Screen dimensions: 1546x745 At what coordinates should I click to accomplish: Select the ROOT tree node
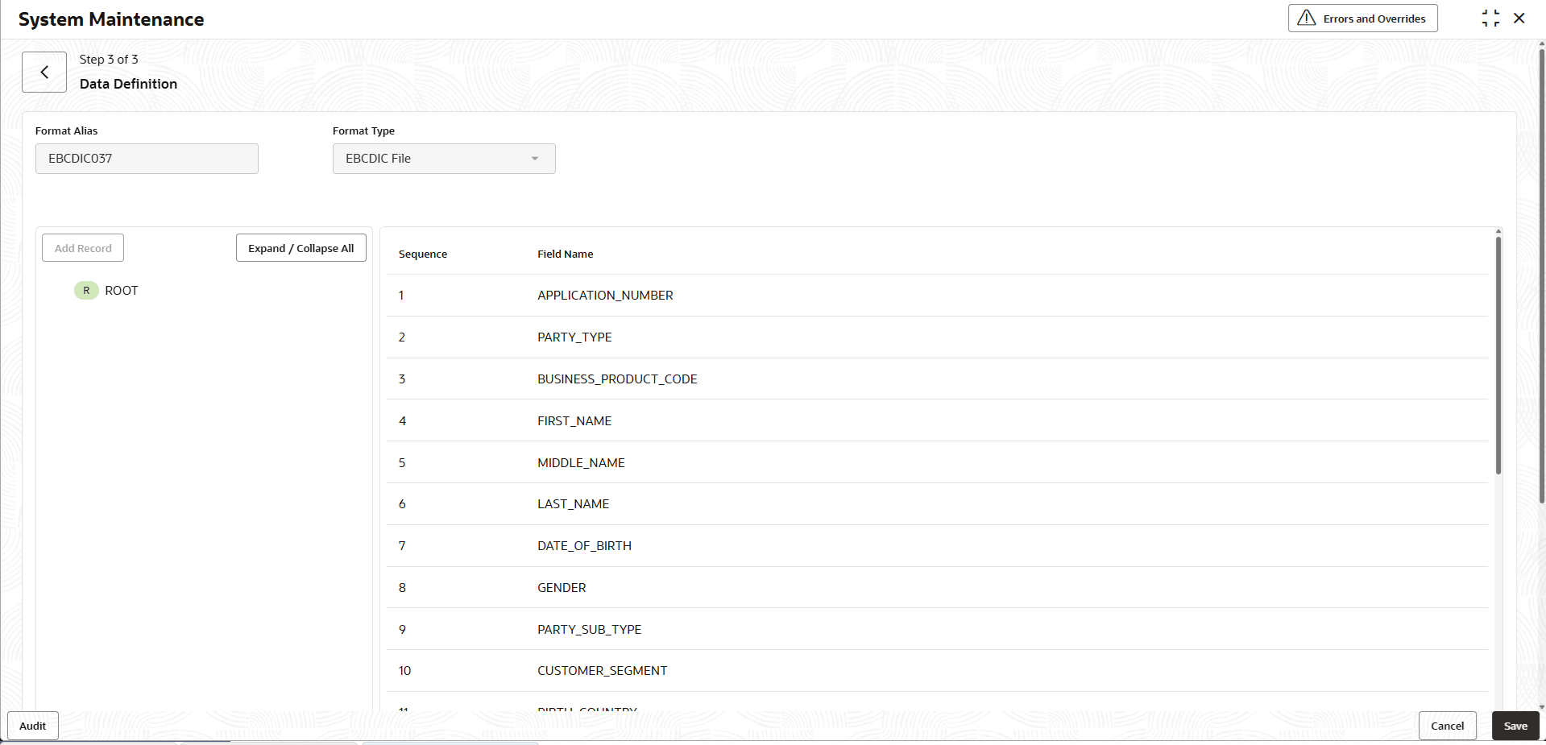122,291
